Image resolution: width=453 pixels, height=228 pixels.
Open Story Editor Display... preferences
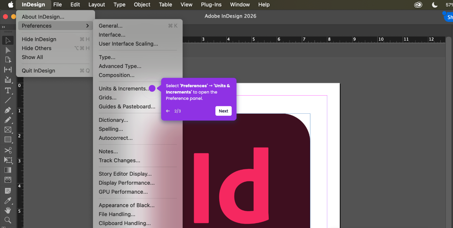(x=138, y=174)
